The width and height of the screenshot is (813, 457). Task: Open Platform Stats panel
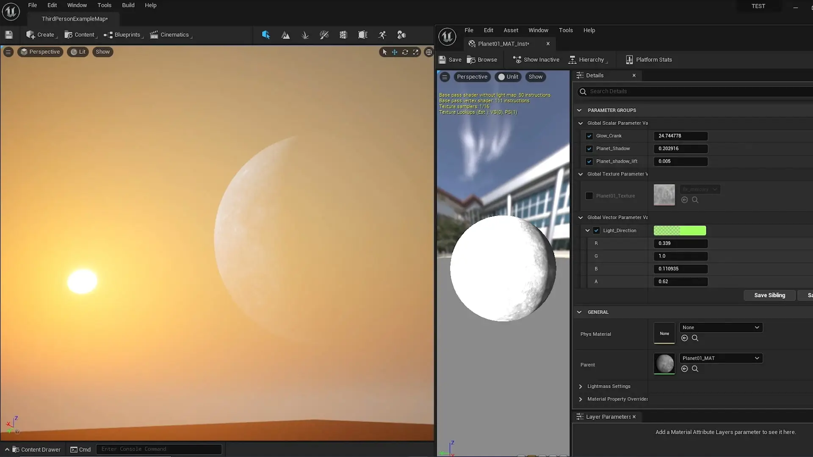(649, 60)
